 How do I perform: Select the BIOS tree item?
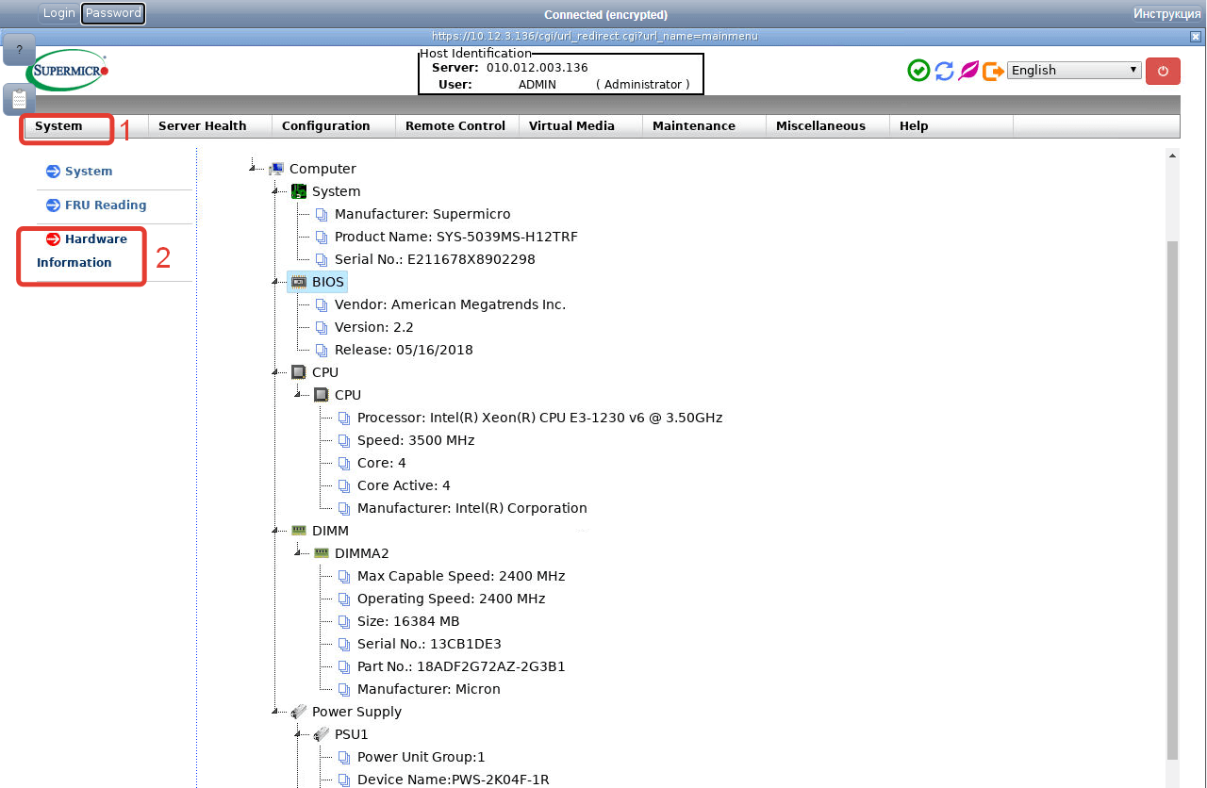[x=329, y=282]
